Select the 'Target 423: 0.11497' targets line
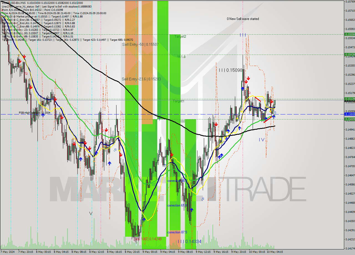Screen dimensions: 355x255 [x=67, y=40]
